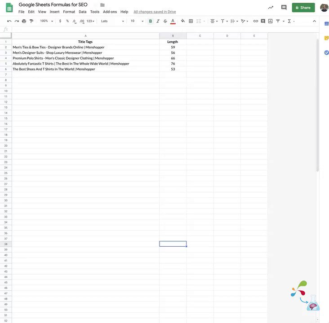Image resolution: width=329 pixels, height=323 pixels.
Task: Open the zoom 100% dropdown
Action: tap(47, 21)
